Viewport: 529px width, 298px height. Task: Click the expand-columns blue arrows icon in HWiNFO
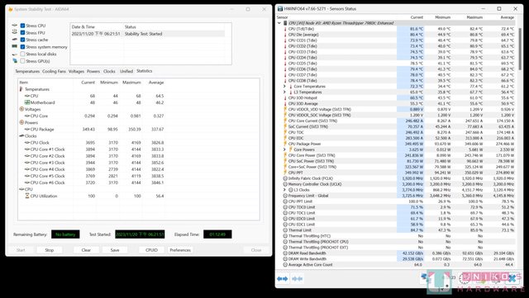click(x=283, y=278)
